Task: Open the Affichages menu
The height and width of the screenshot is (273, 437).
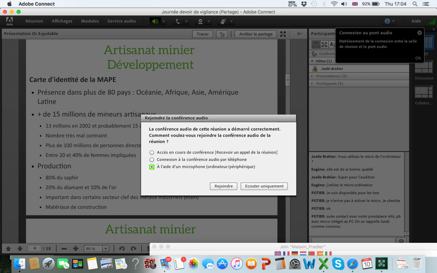Action: [x=62, y=21]
